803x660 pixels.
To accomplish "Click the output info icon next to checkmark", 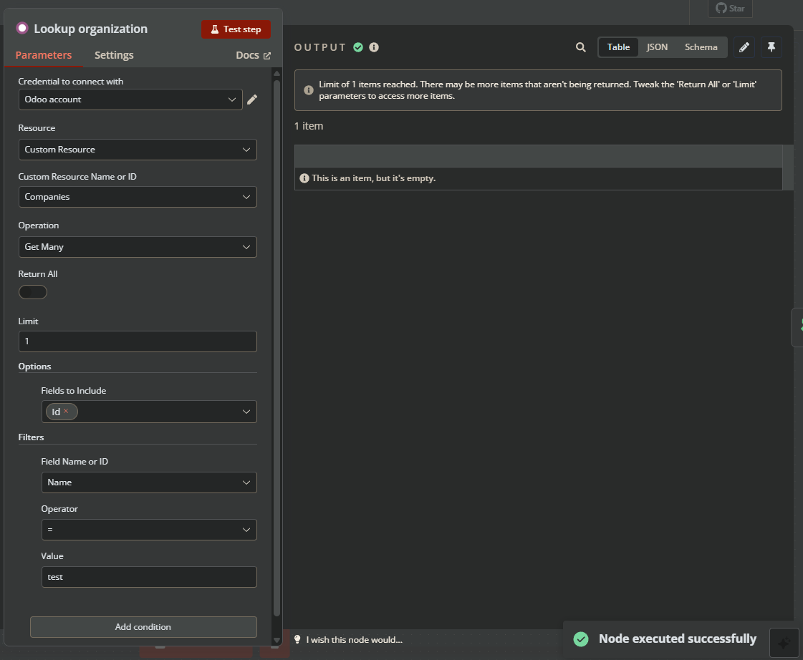I will (374, 47).
